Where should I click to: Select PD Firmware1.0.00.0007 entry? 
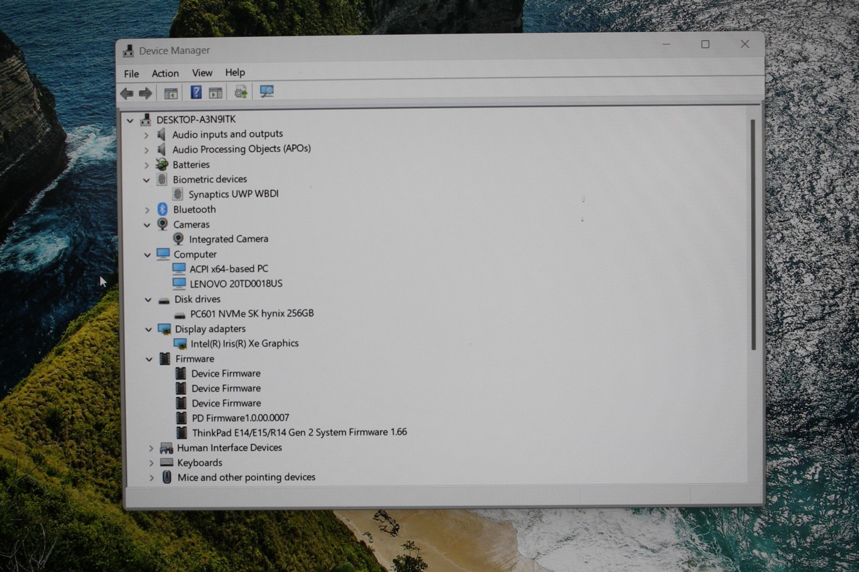tap(240, 418)
